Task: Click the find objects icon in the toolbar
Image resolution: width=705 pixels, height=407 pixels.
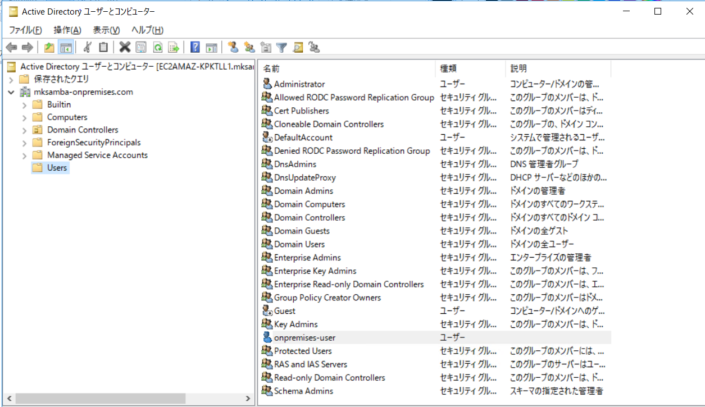Action: point(298,47)
